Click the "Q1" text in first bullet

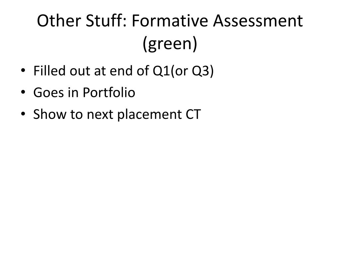162,71
